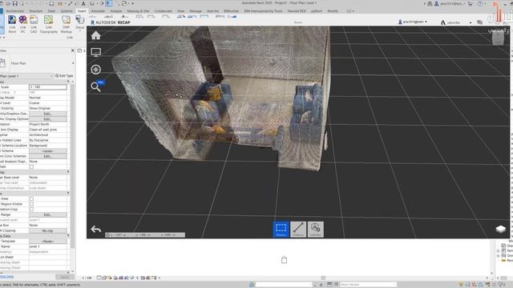Click Edit Type button in Properties
Image resolution: width=513 pixels, height=288 pixels.
[64, 76]
